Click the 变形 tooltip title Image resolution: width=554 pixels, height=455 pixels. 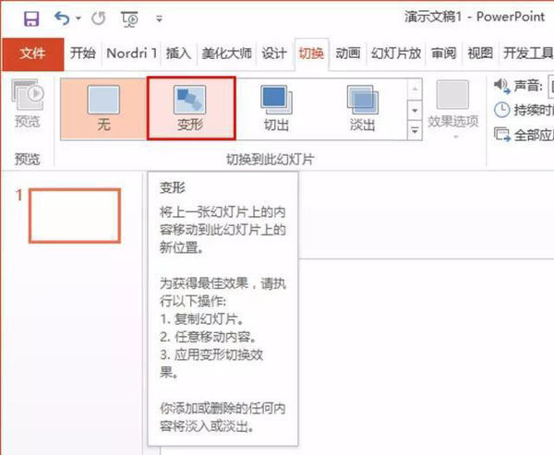(x=173, y=187)
